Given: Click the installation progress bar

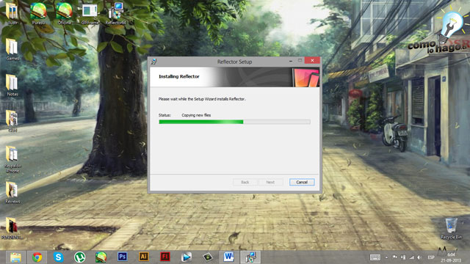Looking at the screenshot, I should pyautogui.click(x=234, y=122).
